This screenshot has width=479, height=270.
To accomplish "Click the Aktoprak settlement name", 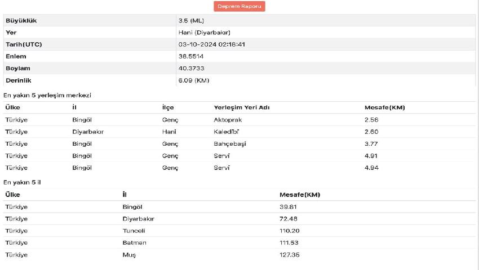I will coord(228,120).
